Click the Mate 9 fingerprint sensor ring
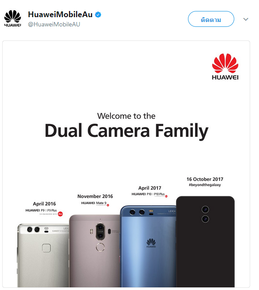259x290 pixels. point(100,247)
